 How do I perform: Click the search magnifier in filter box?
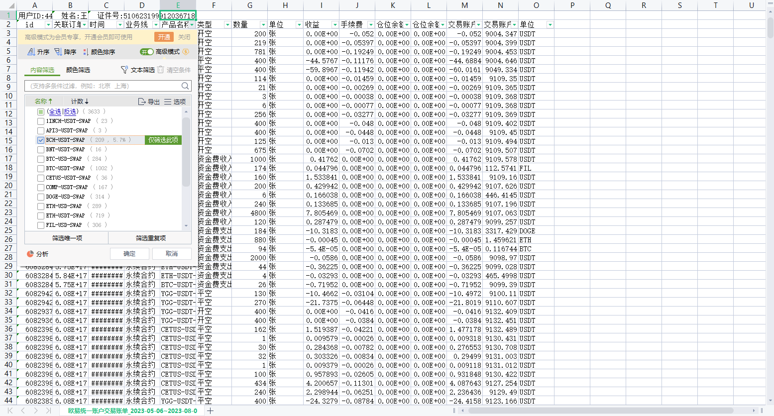185,86
